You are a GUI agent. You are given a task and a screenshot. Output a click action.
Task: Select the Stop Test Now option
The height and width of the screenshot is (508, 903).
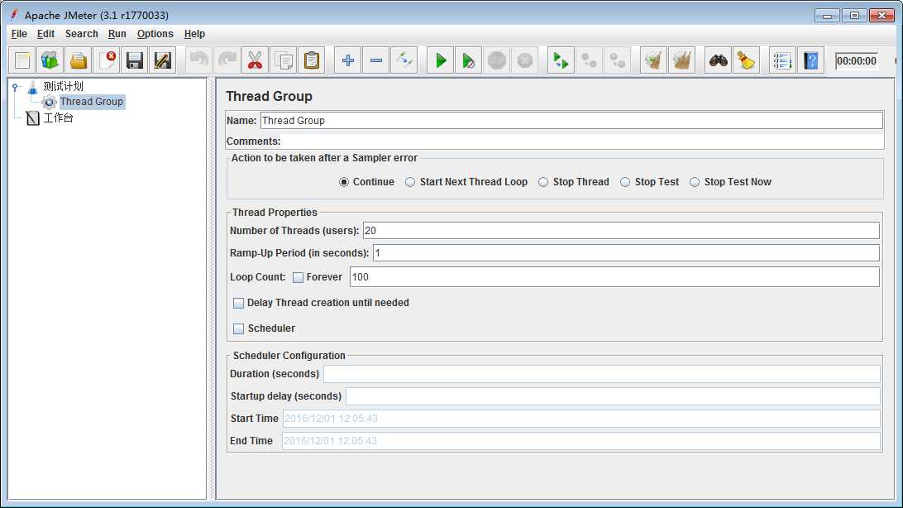(695, 182)
